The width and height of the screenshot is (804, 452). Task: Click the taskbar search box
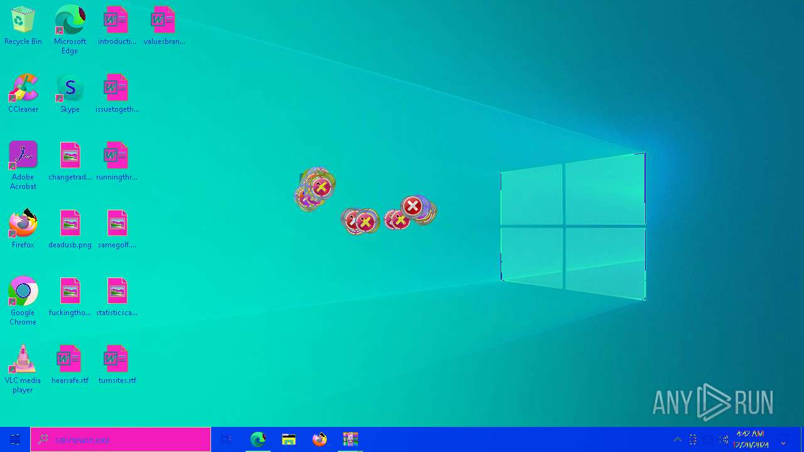point(121,439)
